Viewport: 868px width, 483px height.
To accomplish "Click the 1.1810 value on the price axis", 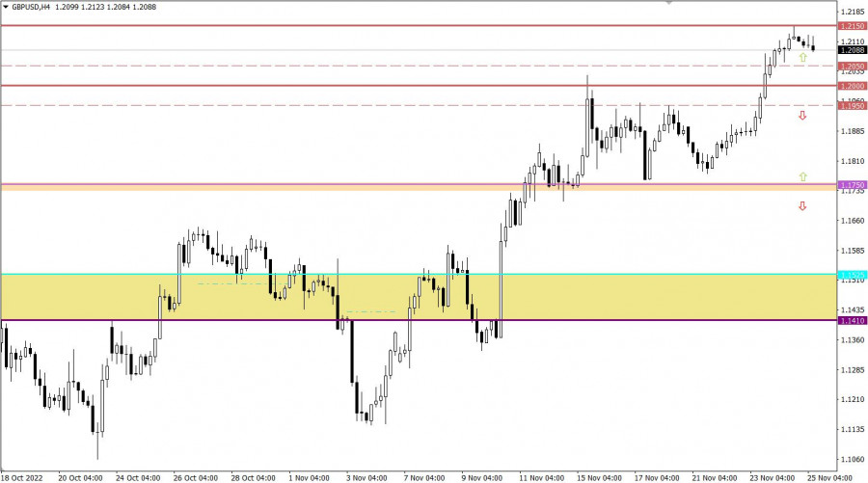I will [x=853, y=161].
